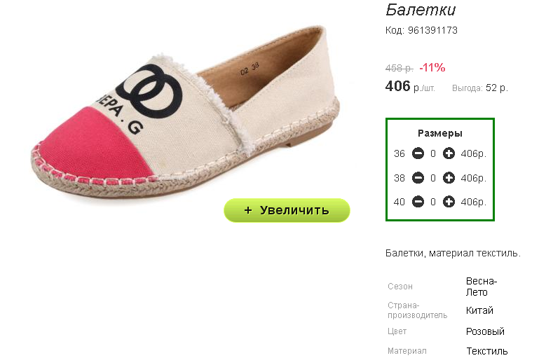Increase quantity for size 40

[x=449, y=202]
